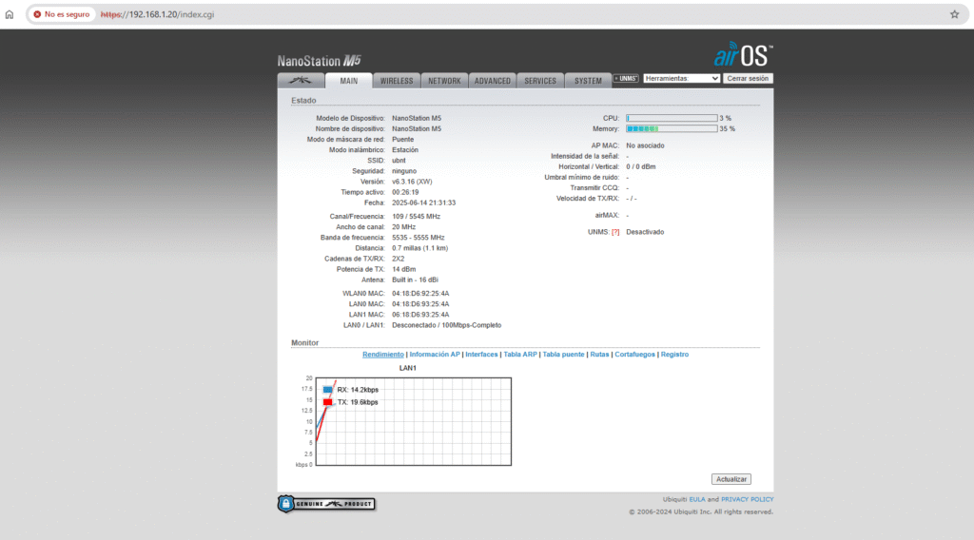Viewport: 974px width, 540px height.
Task: Click the SSID value ubnt
Action: coord(399,161)
